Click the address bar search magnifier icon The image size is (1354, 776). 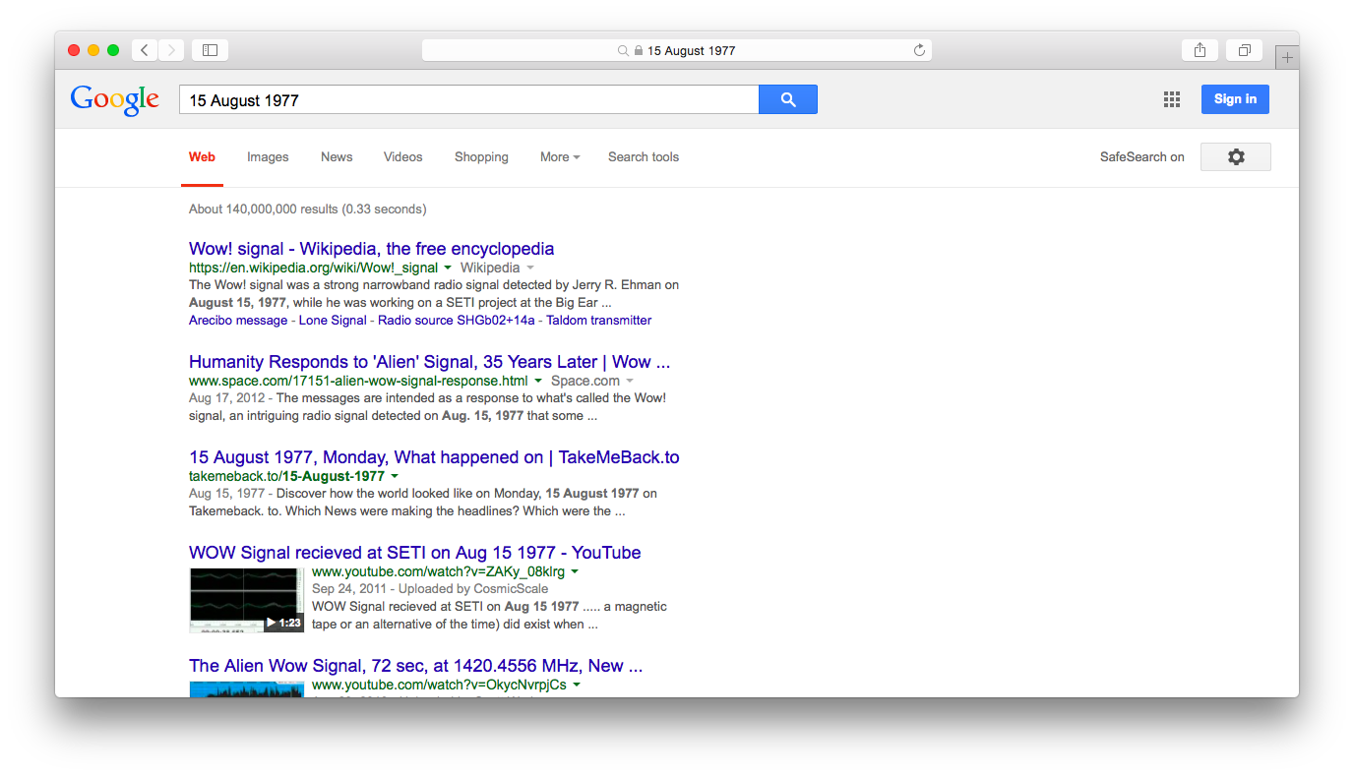pyautogui.click(x=623, y=50)
